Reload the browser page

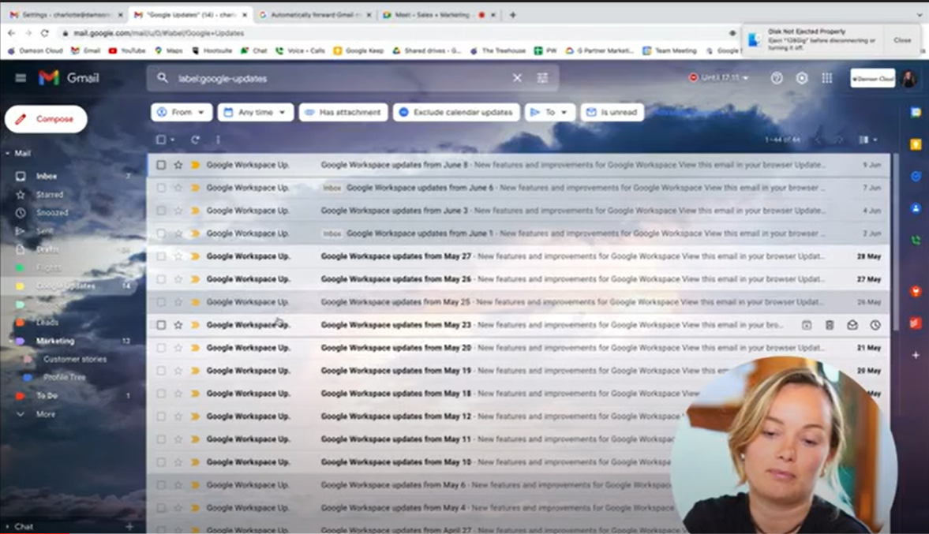click(44, 33)
